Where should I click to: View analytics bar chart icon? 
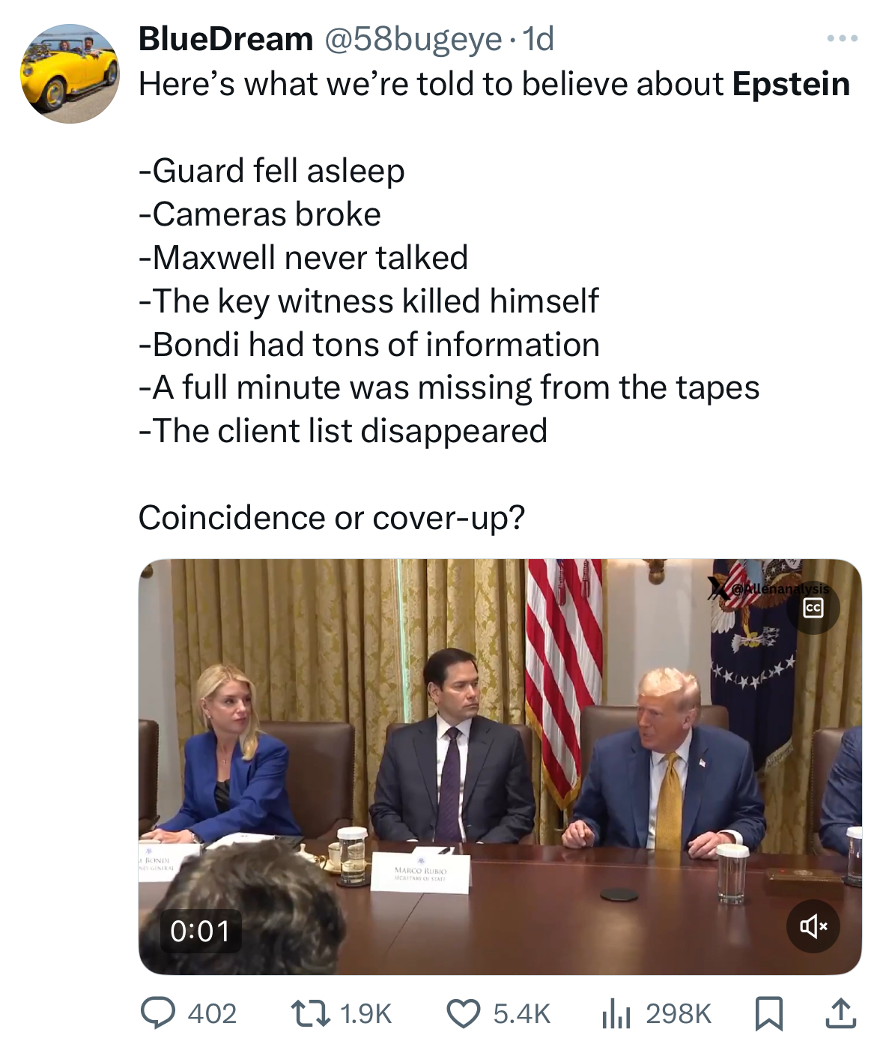tap(616, 1014)
